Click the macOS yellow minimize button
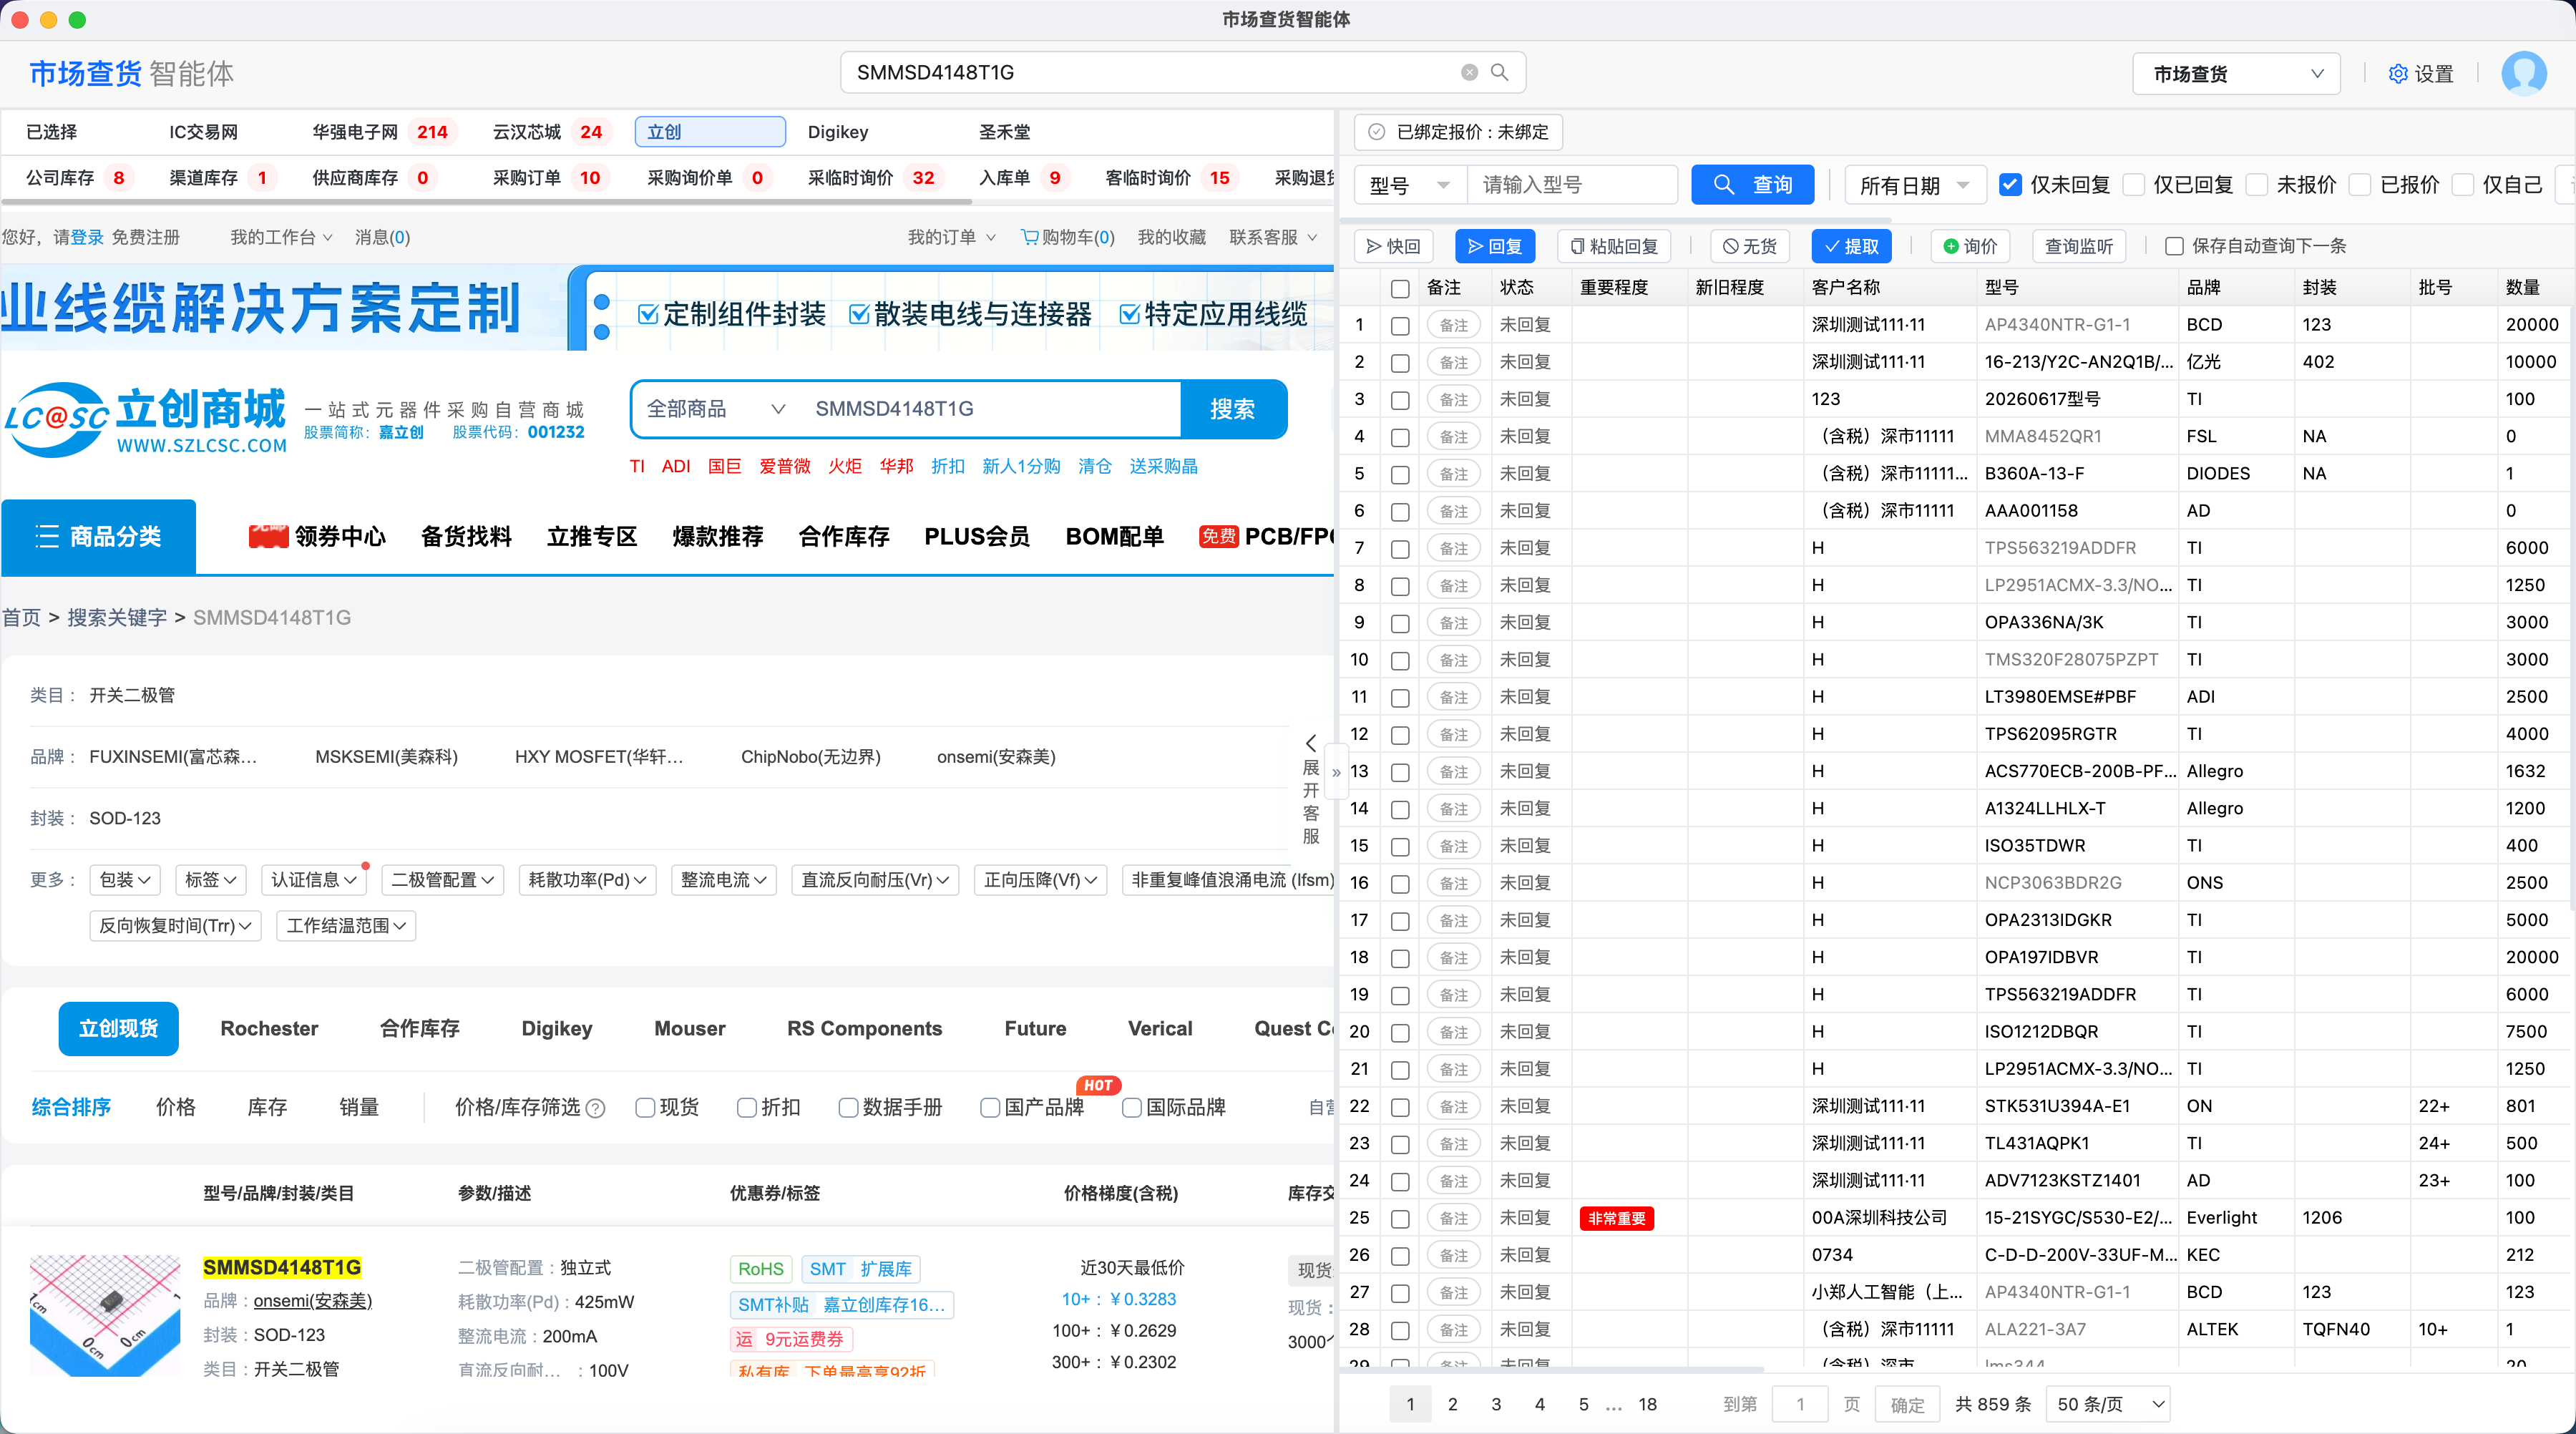This screenshot has height=1434, width=2576. [48, 20]
